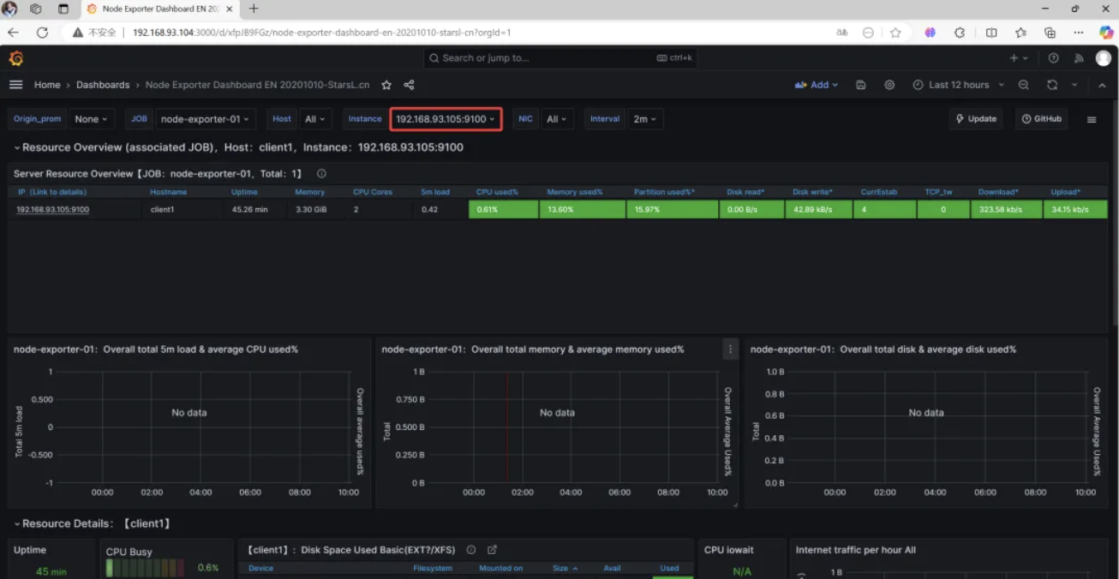
Task: Sort table by Hostname column
Action: [x=168, y=192]
